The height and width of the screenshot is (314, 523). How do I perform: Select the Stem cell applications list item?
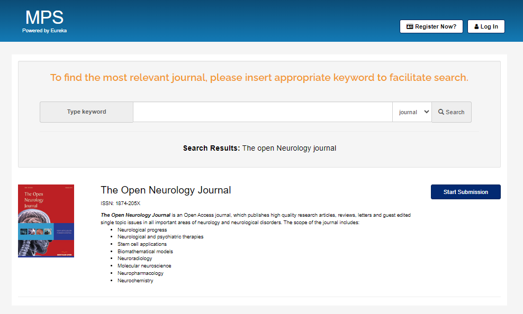point(142,244)
